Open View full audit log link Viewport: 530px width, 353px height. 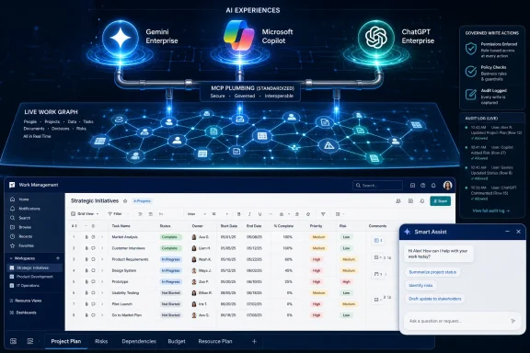(x=490, y=211)
